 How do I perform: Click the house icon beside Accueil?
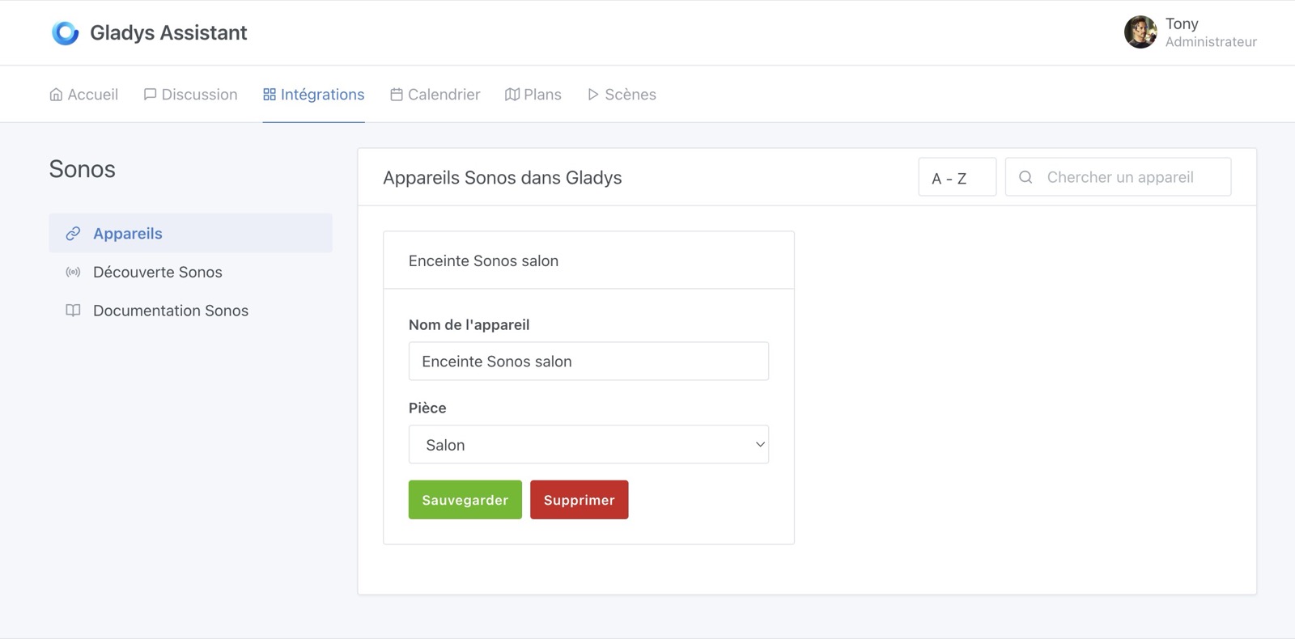click(56, 95)
